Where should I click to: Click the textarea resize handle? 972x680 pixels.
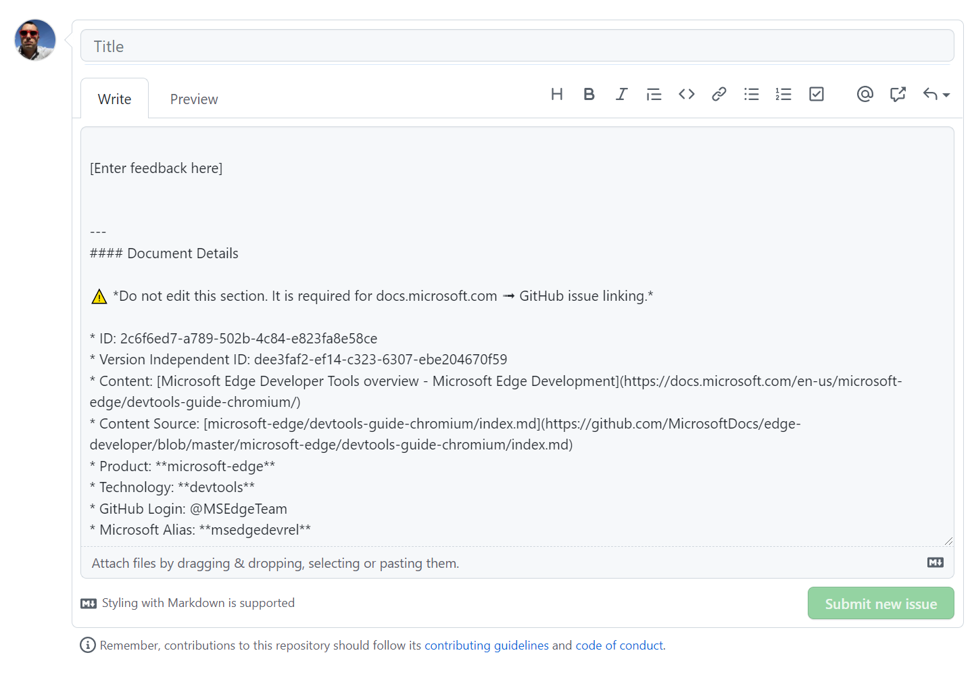pyautogui.click(x=948, y=541)
